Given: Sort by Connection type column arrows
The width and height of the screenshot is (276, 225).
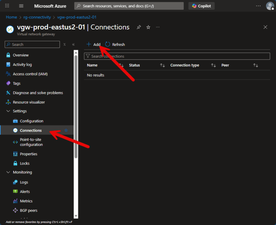Looking at the screenshot, I should tap(213, 66).
